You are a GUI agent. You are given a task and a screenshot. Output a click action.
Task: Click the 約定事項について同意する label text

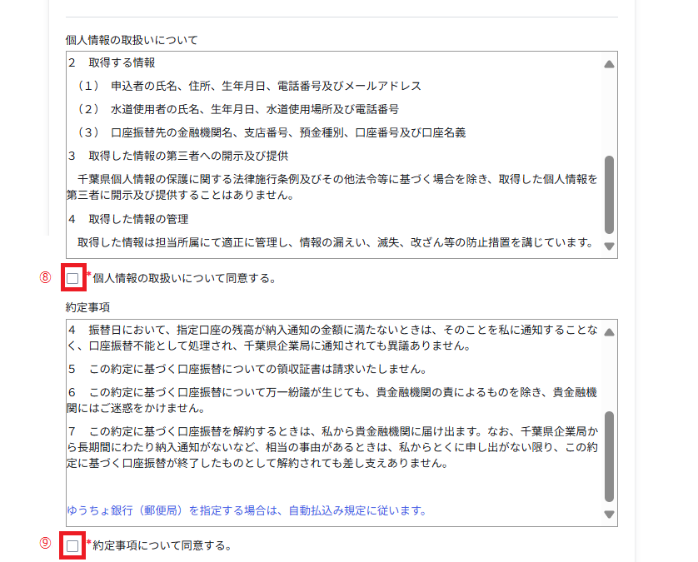pyautogui.click(x=162, y=546)
